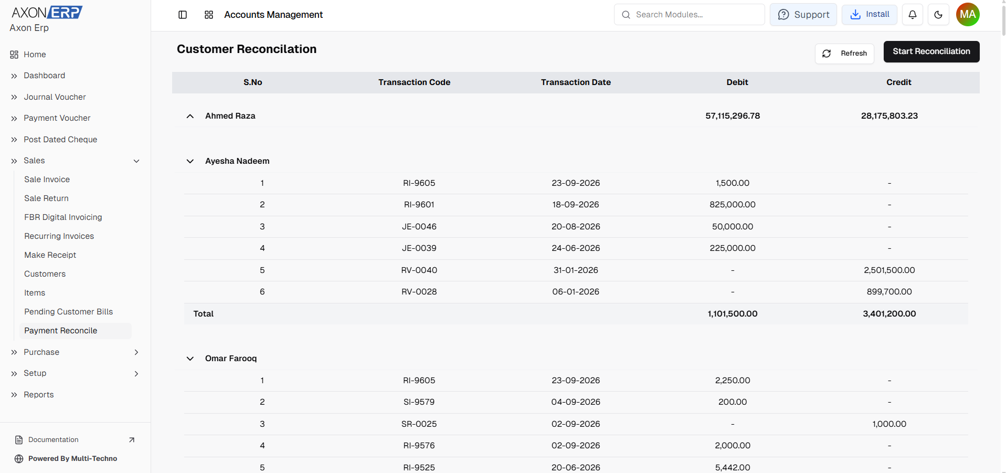This screenshot has width=1006, height=473.
Task: Open Items submenu item
Action: click(x=35, y=293)
